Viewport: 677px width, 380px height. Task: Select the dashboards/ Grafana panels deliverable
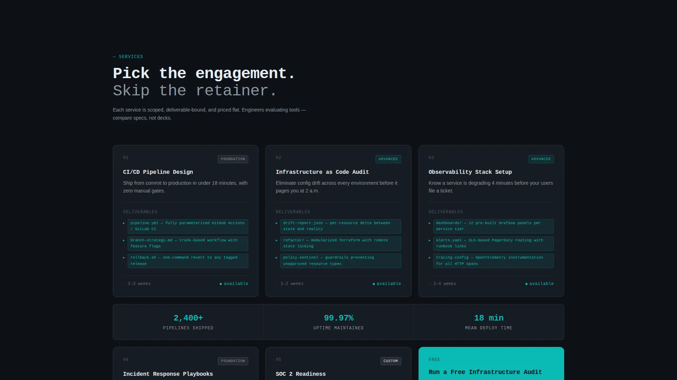point(493,226)
